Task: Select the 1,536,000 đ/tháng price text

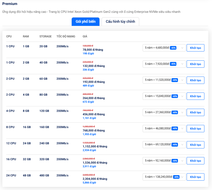Action: 95,163
